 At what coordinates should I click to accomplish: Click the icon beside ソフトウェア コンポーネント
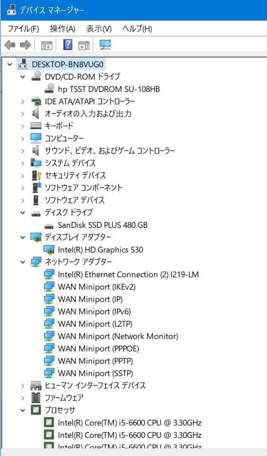pos(36,188)
